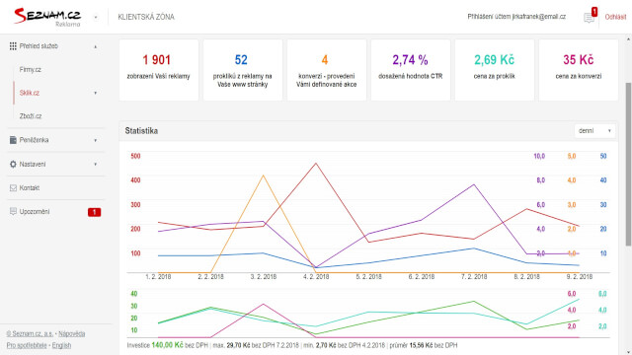Open the Seznam.cz, a.s. footer link
Image resolution: width=632 pixels, height=355 pixels.
point(30,333)
